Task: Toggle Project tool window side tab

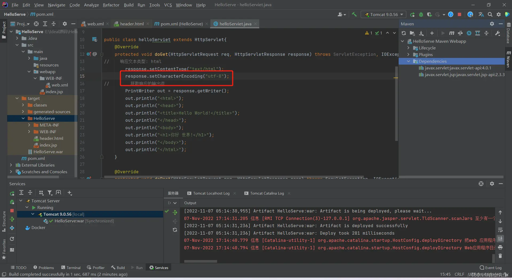Action: tap(4, 30)
